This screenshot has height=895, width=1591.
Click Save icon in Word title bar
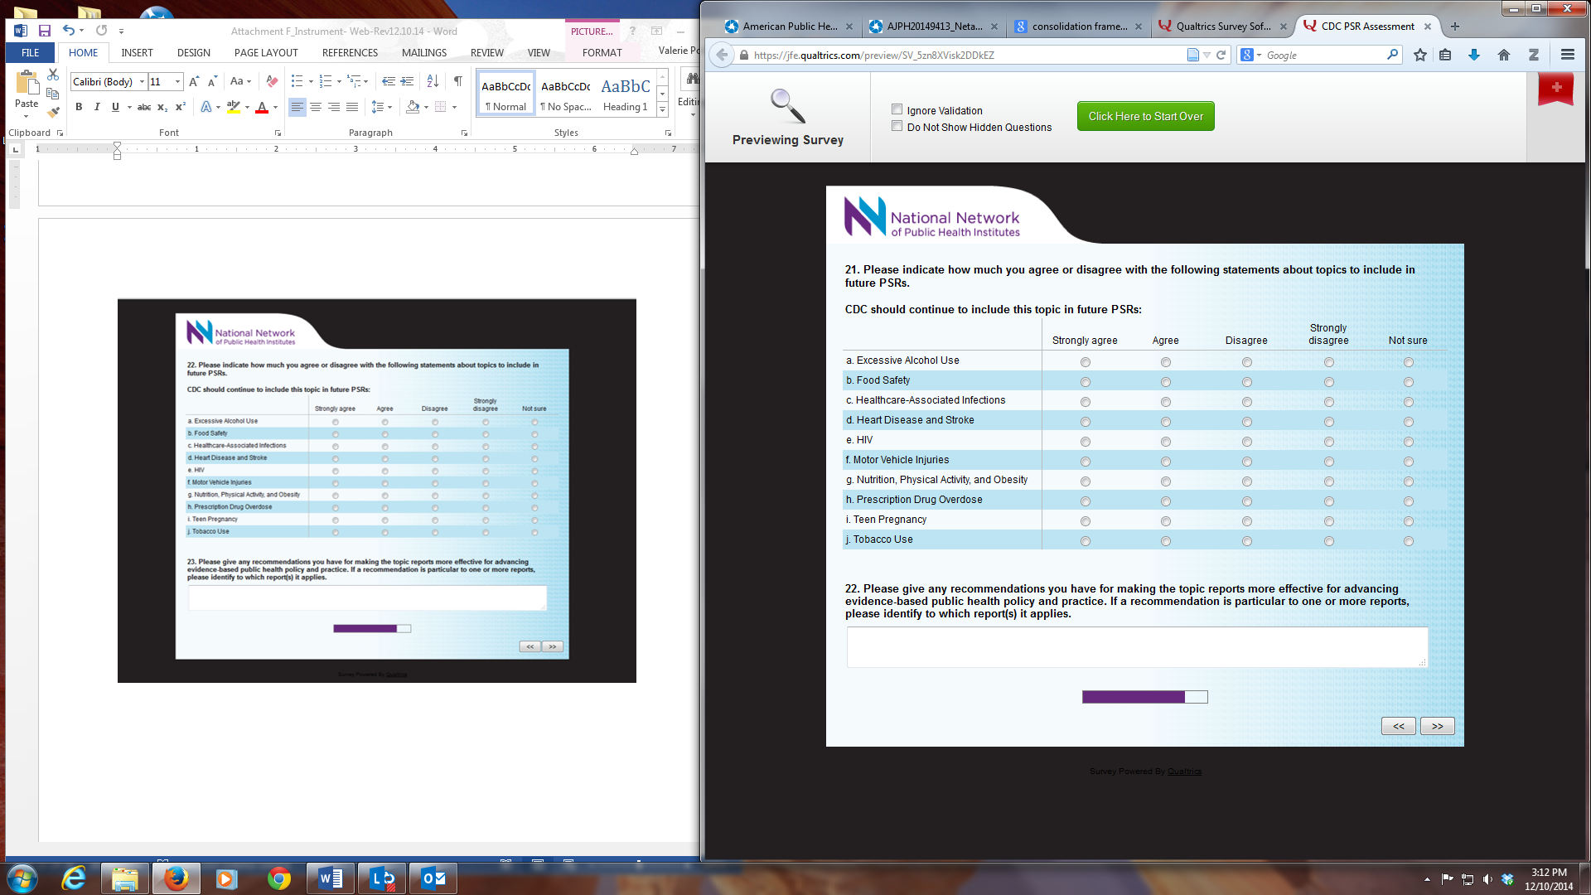[x=45, y=31]
